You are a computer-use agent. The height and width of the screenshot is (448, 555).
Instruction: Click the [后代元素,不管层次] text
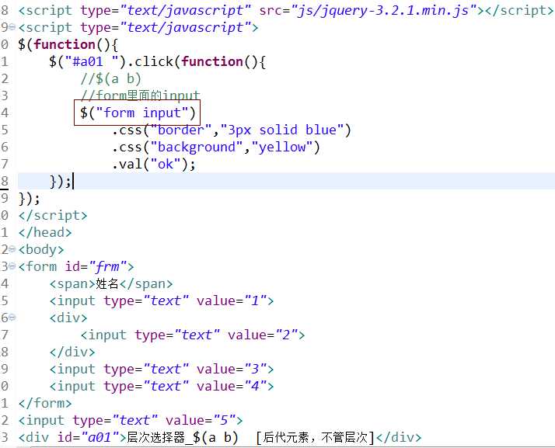click(315, 437)
